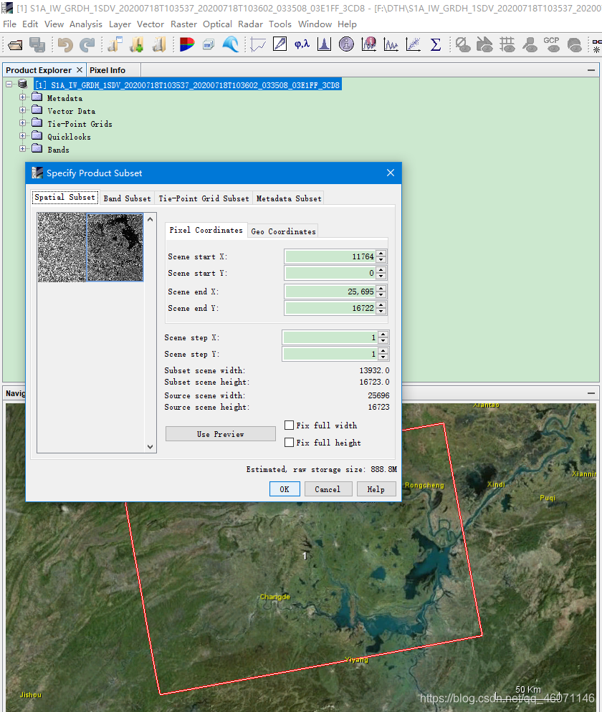
Task: Open the Geo Coordinates tab
Action: click(x=283, y=231)
